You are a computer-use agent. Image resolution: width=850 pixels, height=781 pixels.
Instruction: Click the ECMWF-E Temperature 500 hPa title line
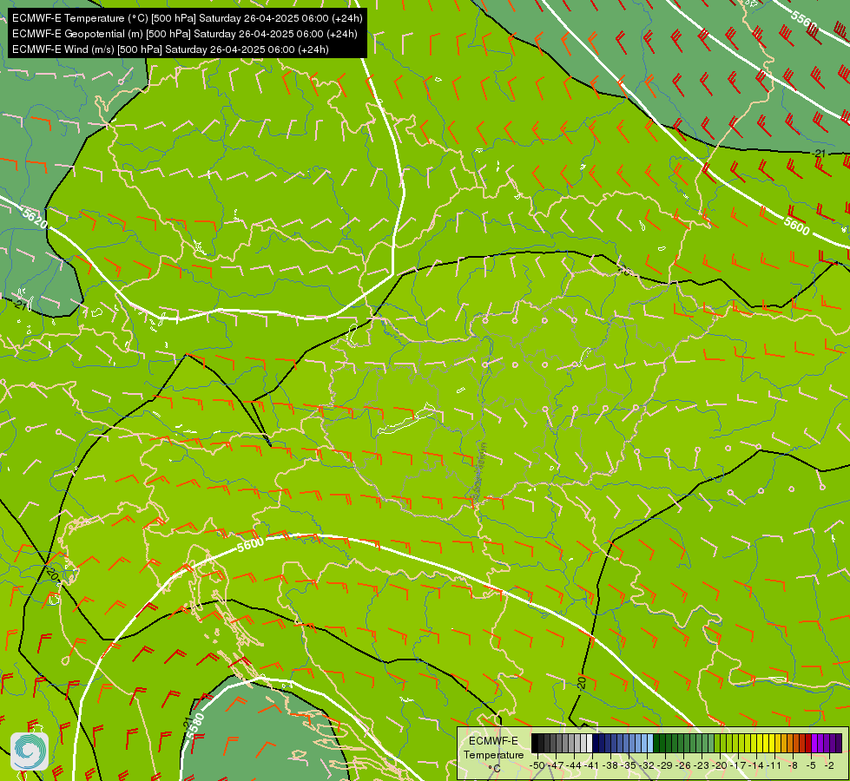(187, 18)
